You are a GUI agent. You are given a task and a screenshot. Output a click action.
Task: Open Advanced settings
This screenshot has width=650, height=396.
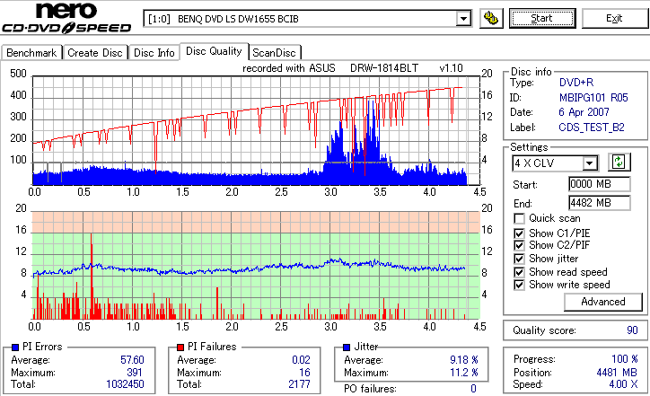(x=603, y=302)
